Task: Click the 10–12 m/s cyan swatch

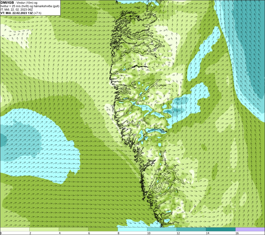Action: 162,229
